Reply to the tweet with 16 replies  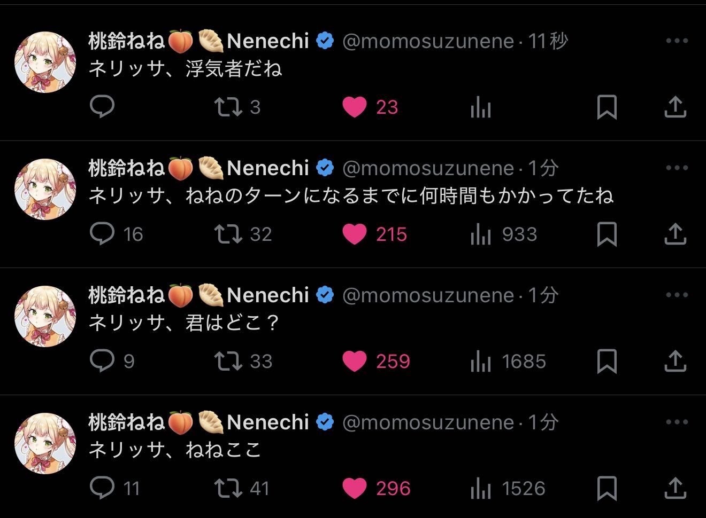coord(102,234)
